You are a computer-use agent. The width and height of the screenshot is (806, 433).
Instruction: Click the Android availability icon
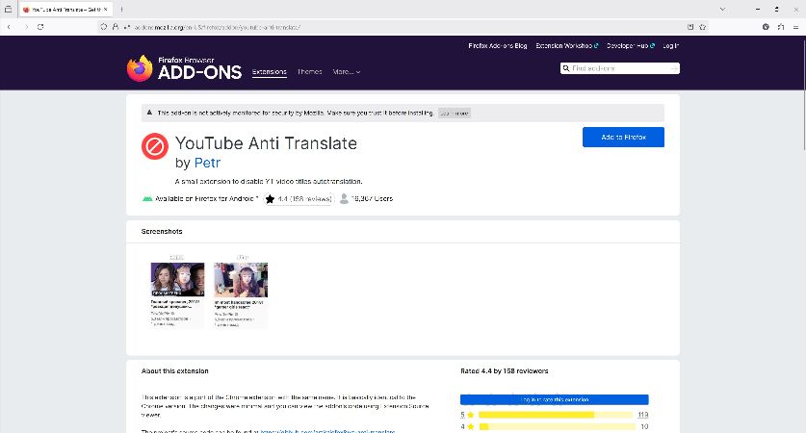[x=147, y=199]
